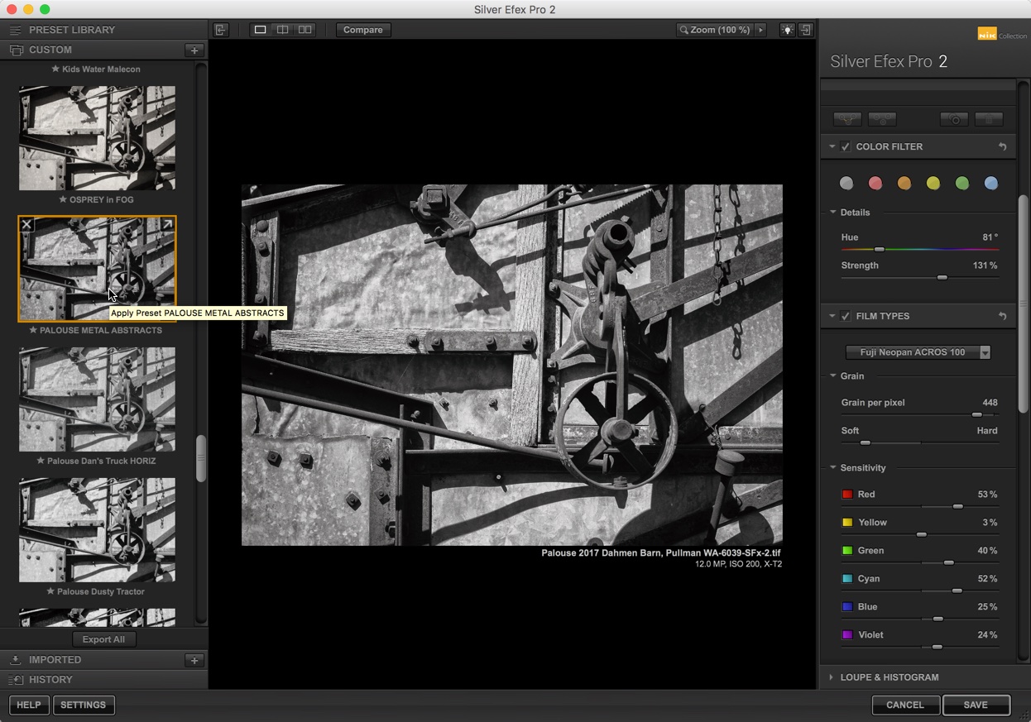Open the zoom options arrow
The width and height of the screenshot is (1031, 722).
[x=760, y=30]
